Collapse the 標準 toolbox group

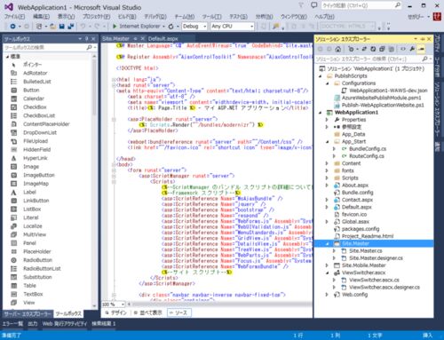click(7, 56)
